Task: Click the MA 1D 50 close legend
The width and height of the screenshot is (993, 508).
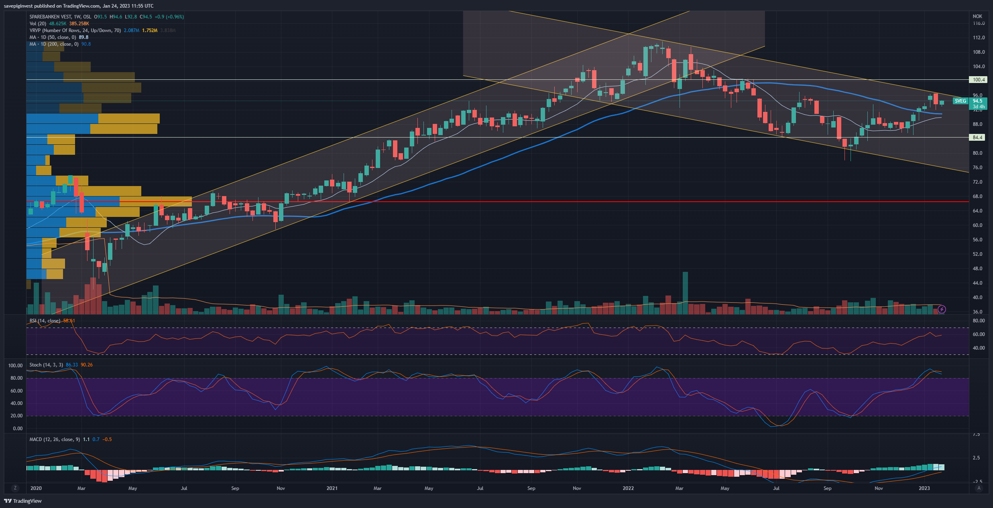Action: pyautogui.click(x=52, y=37)
